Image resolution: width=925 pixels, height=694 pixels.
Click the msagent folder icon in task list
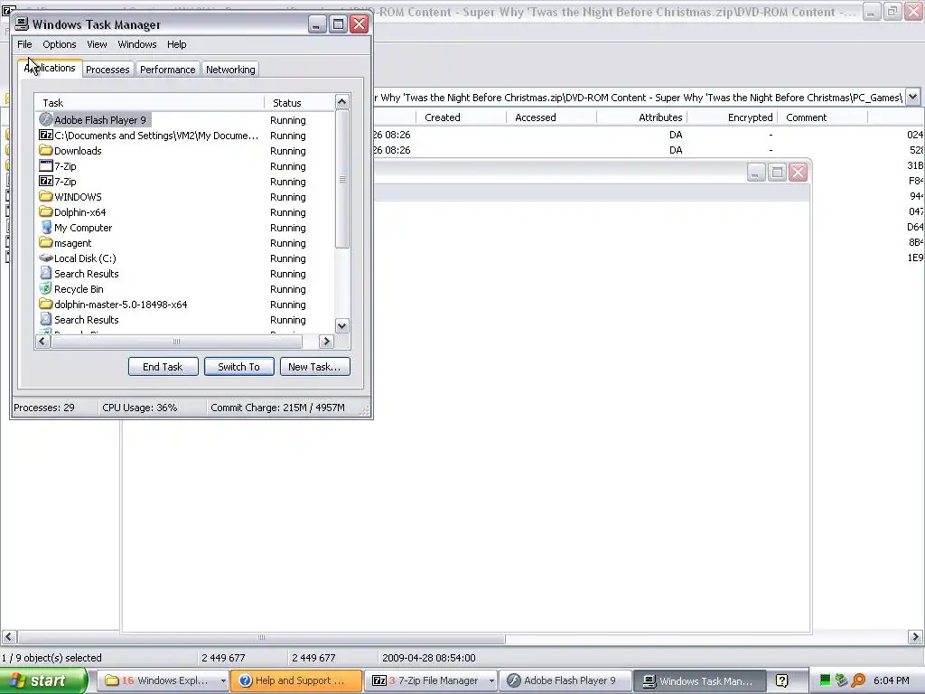coord(46,242)
